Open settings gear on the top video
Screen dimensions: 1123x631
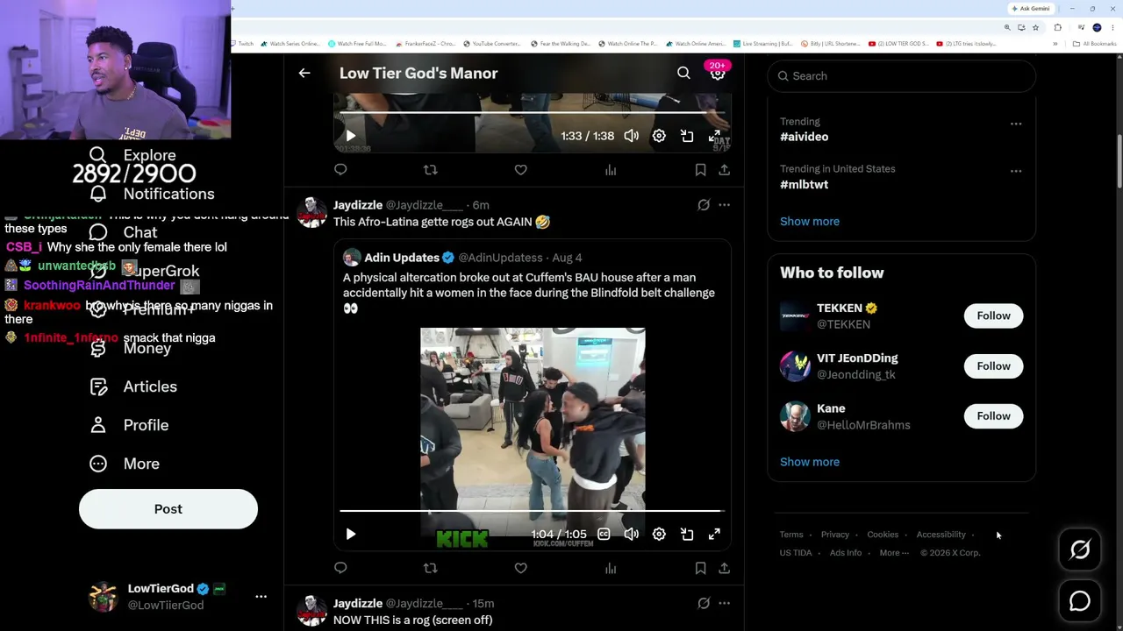pos(659,136)
